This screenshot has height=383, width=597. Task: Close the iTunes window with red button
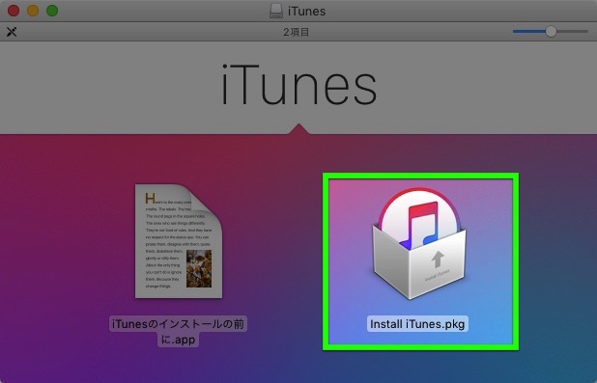coord(14,11)
